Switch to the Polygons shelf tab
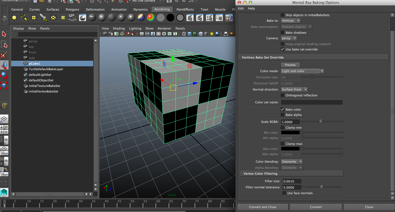 click(73, 9)
